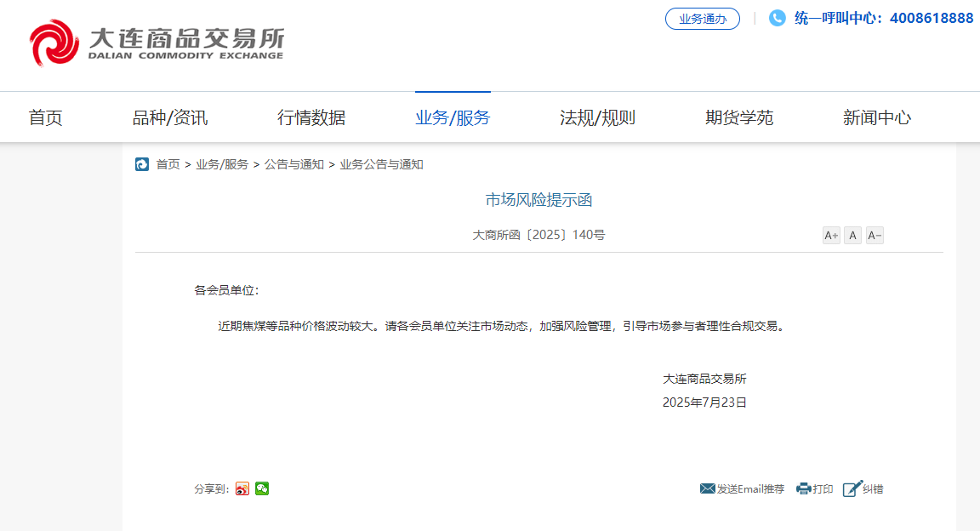Select the 业务/服务 menu
Image resolution: width=980 pixels, height=531 pixels.
(x=453, y=117)
